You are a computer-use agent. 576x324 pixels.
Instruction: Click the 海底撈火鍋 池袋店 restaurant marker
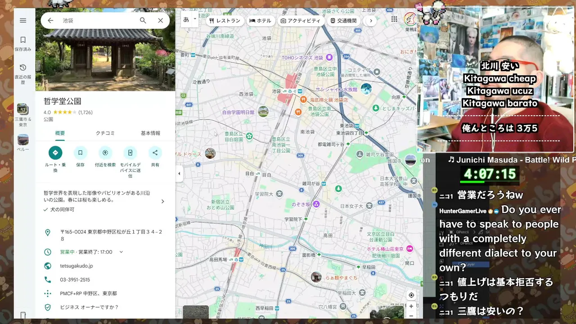303,99
